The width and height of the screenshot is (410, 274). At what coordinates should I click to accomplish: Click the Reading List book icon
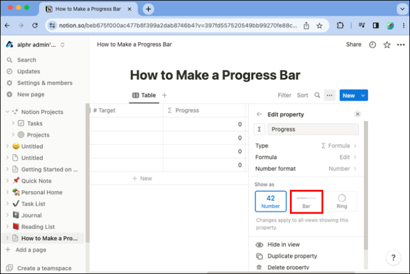16,227
